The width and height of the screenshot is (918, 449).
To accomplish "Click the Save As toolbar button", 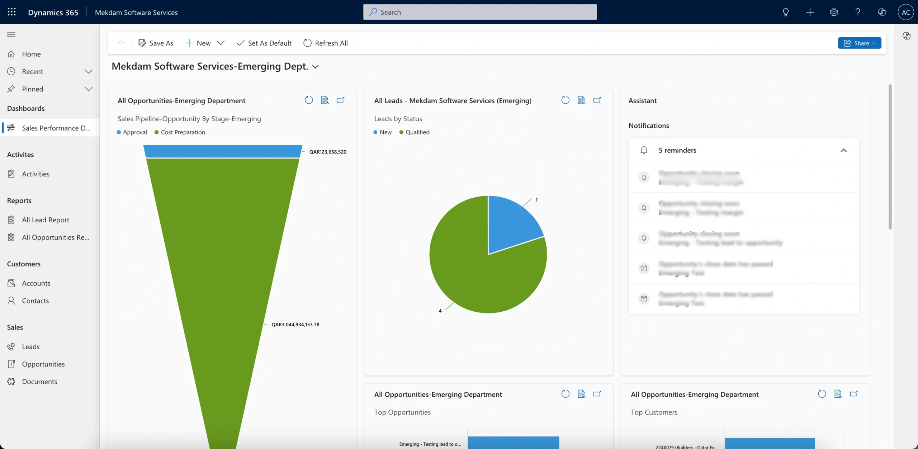I will point(156,43).
